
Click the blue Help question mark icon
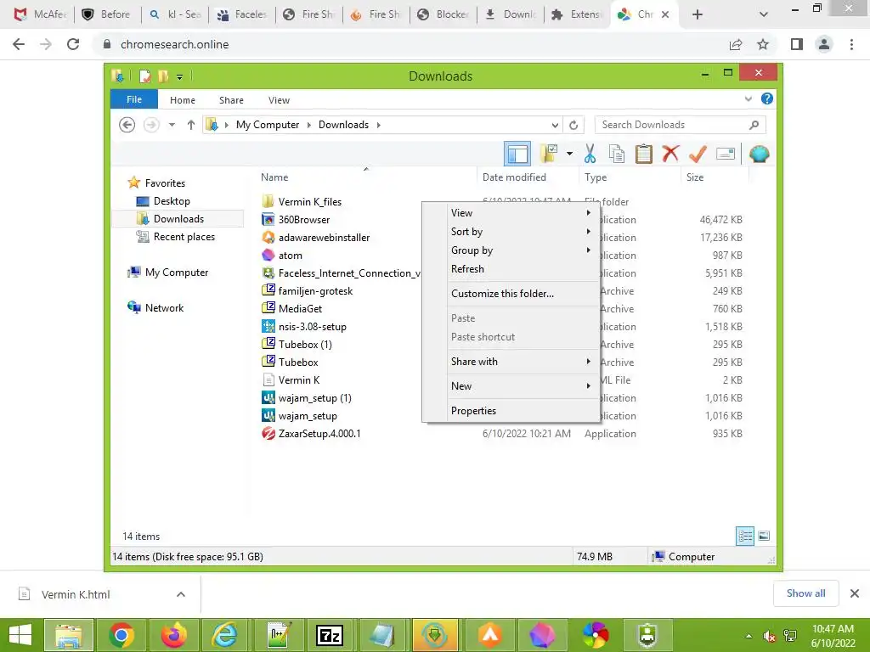tap(767, 98)
